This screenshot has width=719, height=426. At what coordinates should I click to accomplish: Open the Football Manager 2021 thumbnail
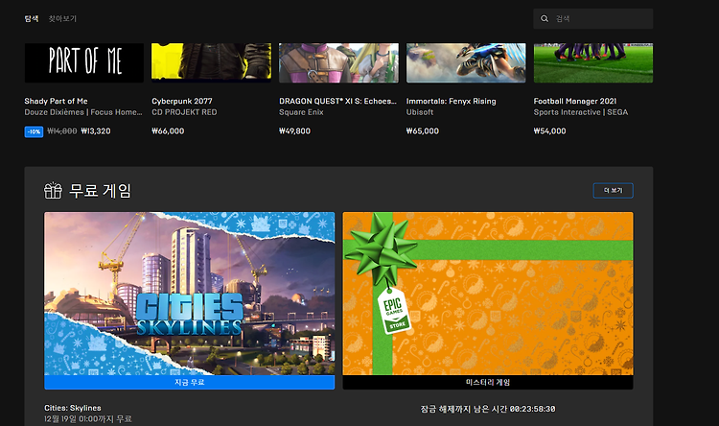593,63
